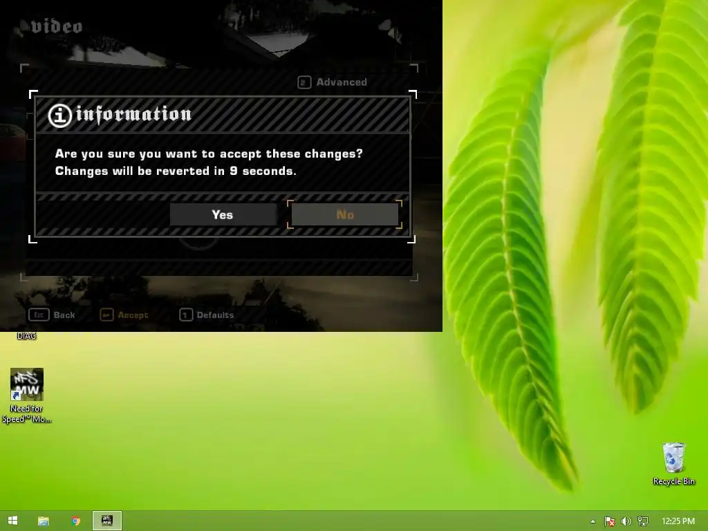Image resolution: width=708 pixels, height=531 pixels.
Task: Click the number 1 key icon beside Defaults
Action: click(186, 315)
